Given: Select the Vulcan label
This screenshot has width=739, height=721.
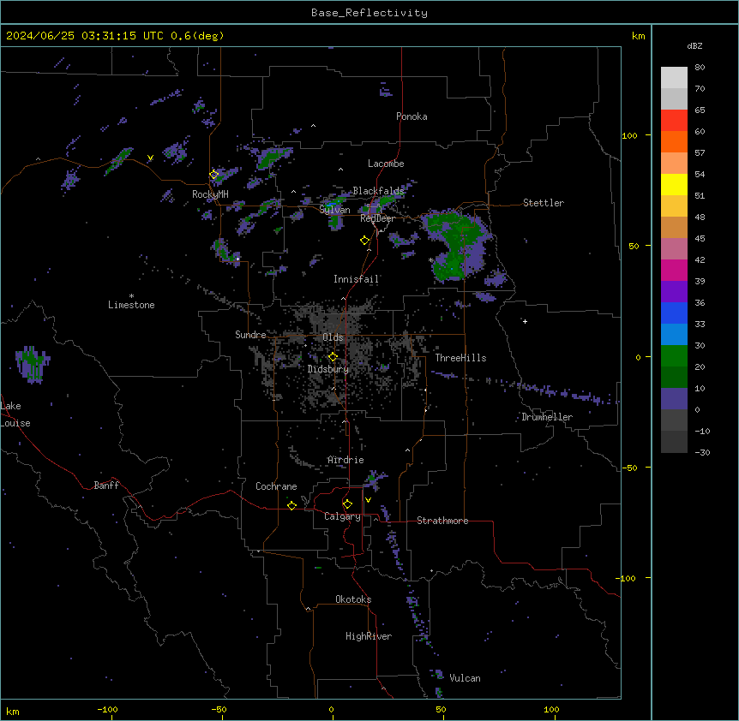Looking at the screenshot, I should click(465, 678).
